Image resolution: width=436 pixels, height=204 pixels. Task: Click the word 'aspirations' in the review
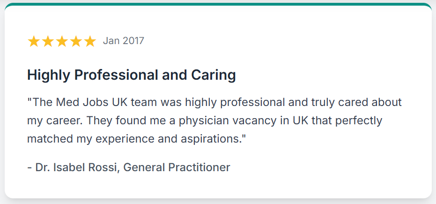pyautogui.click(x=210, y=139)
